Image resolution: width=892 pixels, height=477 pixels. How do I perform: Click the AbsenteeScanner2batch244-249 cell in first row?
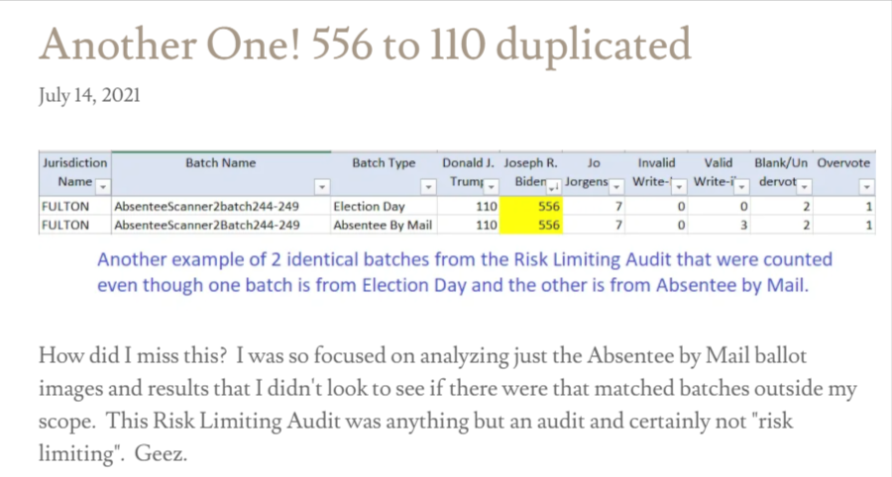click(x=220, y=207)
